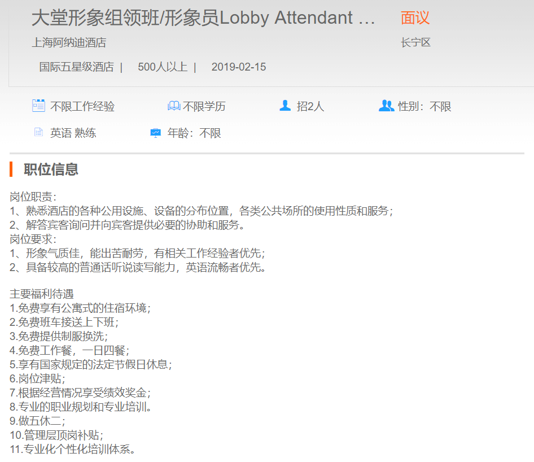Click the 职位信息 section heading
Viewport: 534px width, 462px height.
[51, 169]
